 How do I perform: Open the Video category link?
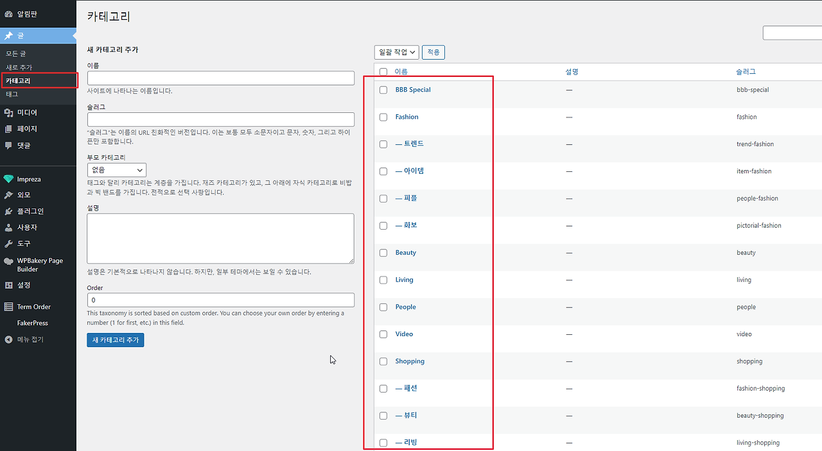click(404, 334)
